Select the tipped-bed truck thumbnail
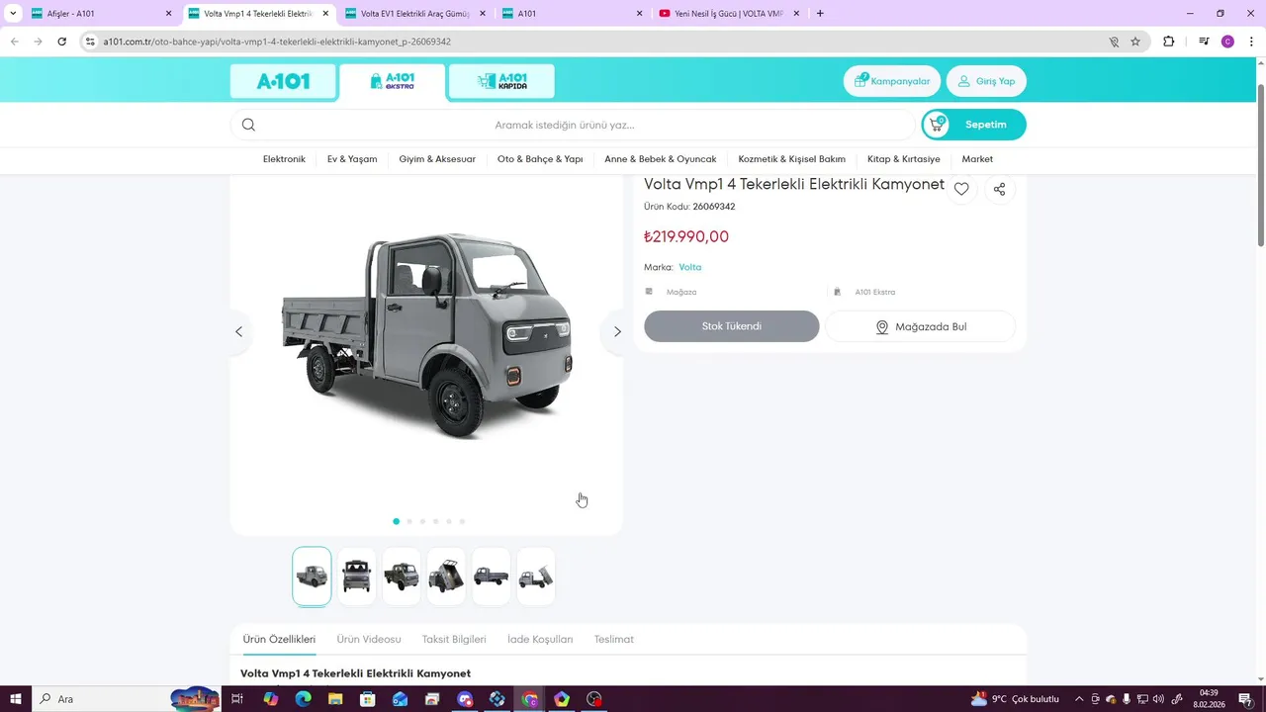This screenshot has width=1266, height=712. tap(446, 577)
